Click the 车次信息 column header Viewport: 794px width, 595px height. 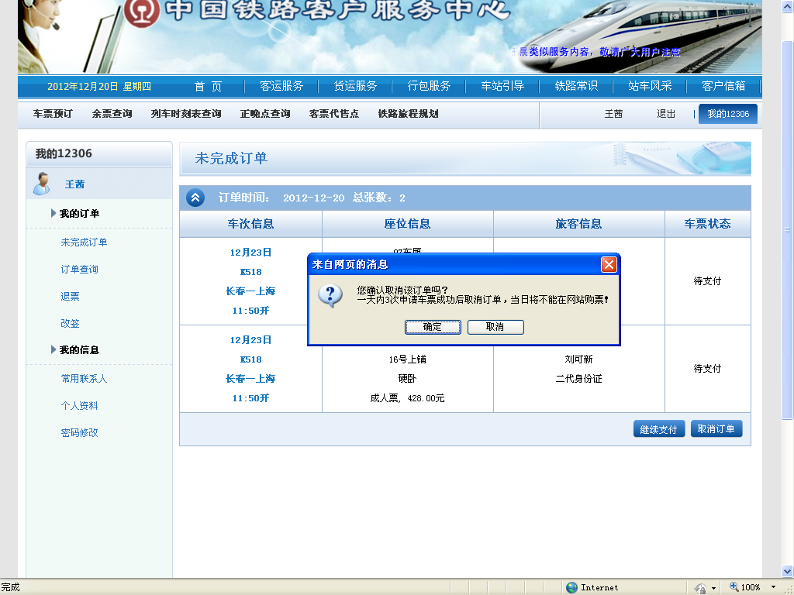coord(250,224)
